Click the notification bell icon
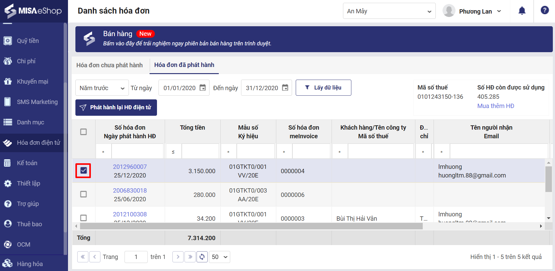 [x=522, y=11]
